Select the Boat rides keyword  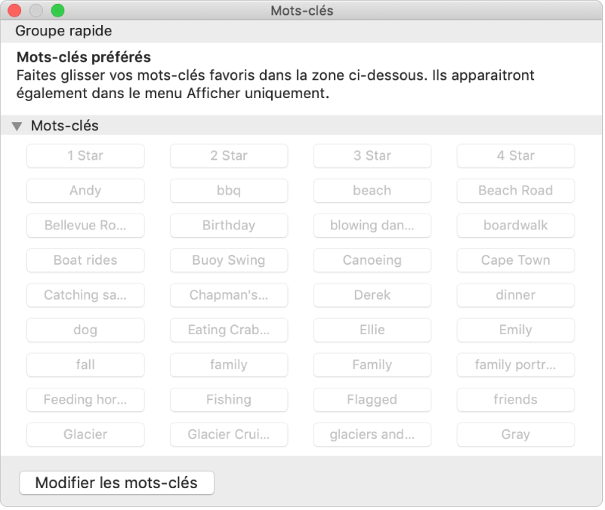click(x=85, y=260)
